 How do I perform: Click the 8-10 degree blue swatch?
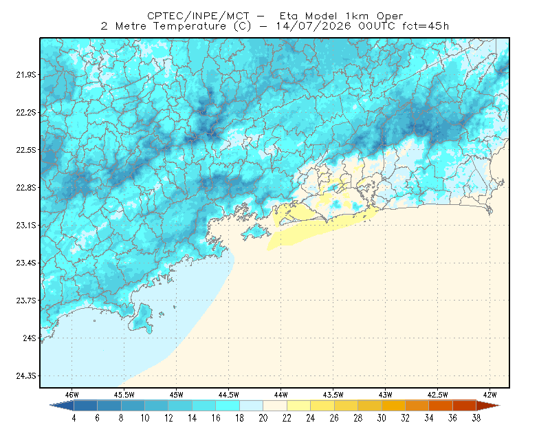[x=133, y=406]
